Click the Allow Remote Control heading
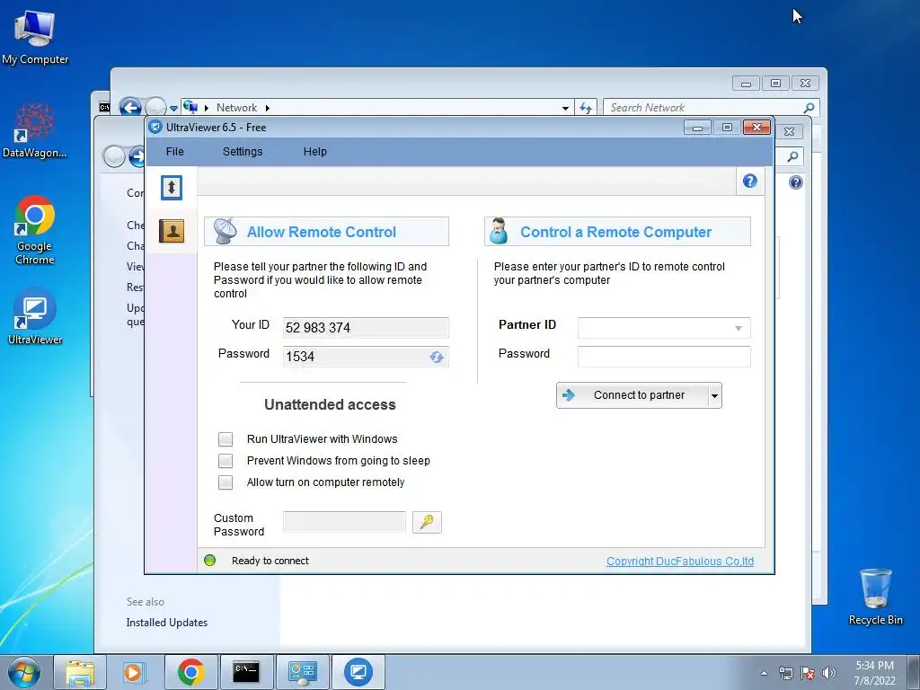This screenshot has height=690, width=920. click(322, 232)
